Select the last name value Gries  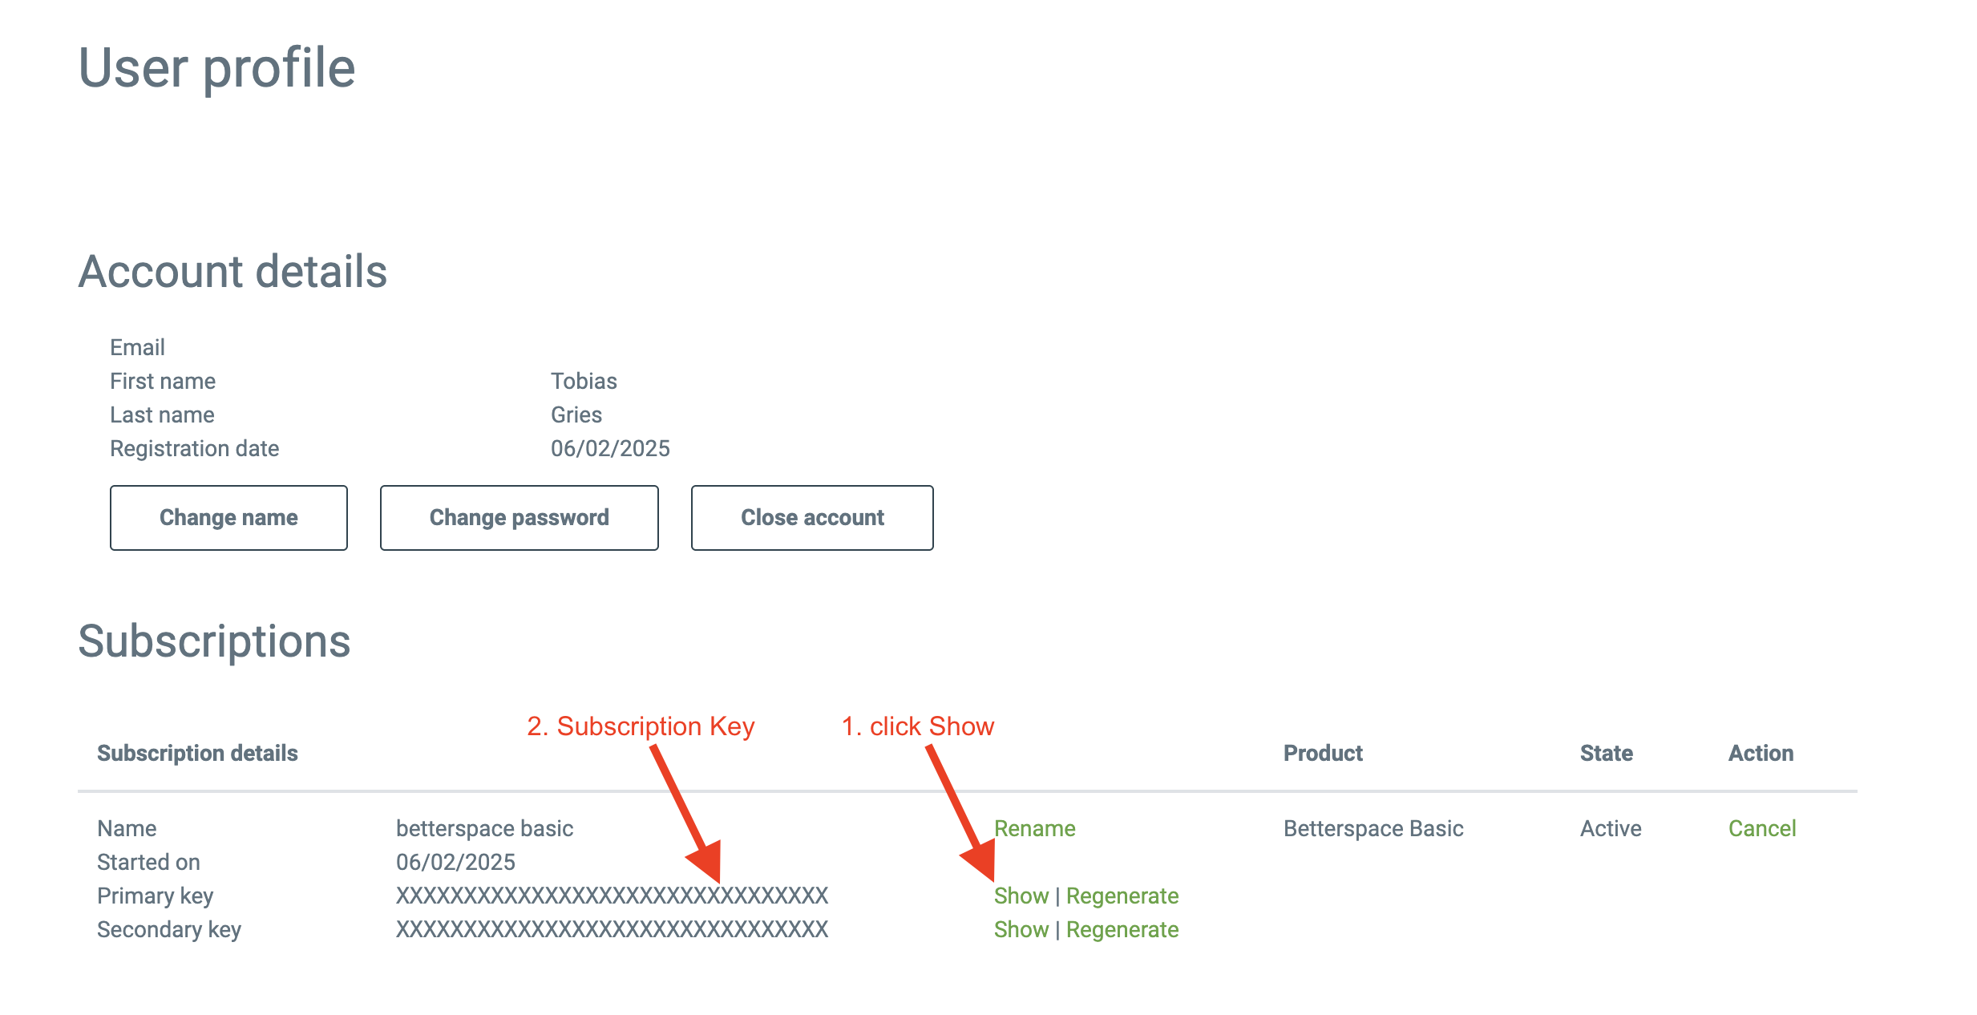pyautogui.click(x=576, y=414)
